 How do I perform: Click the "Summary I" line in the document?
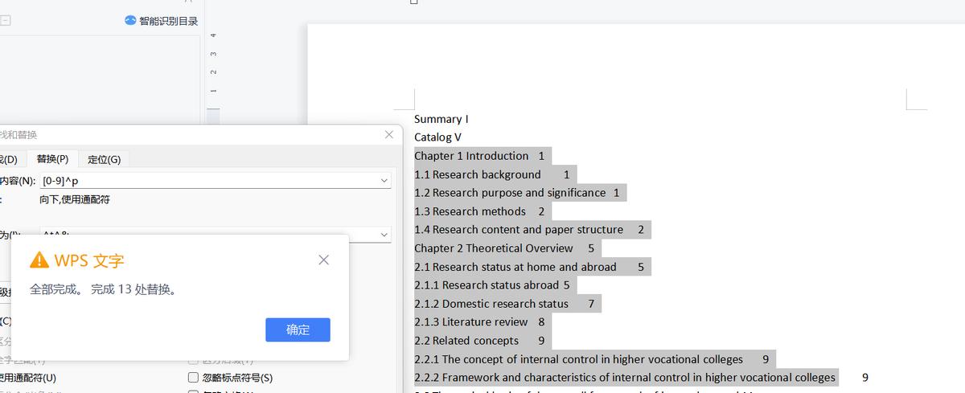click(x=441, y=119)
